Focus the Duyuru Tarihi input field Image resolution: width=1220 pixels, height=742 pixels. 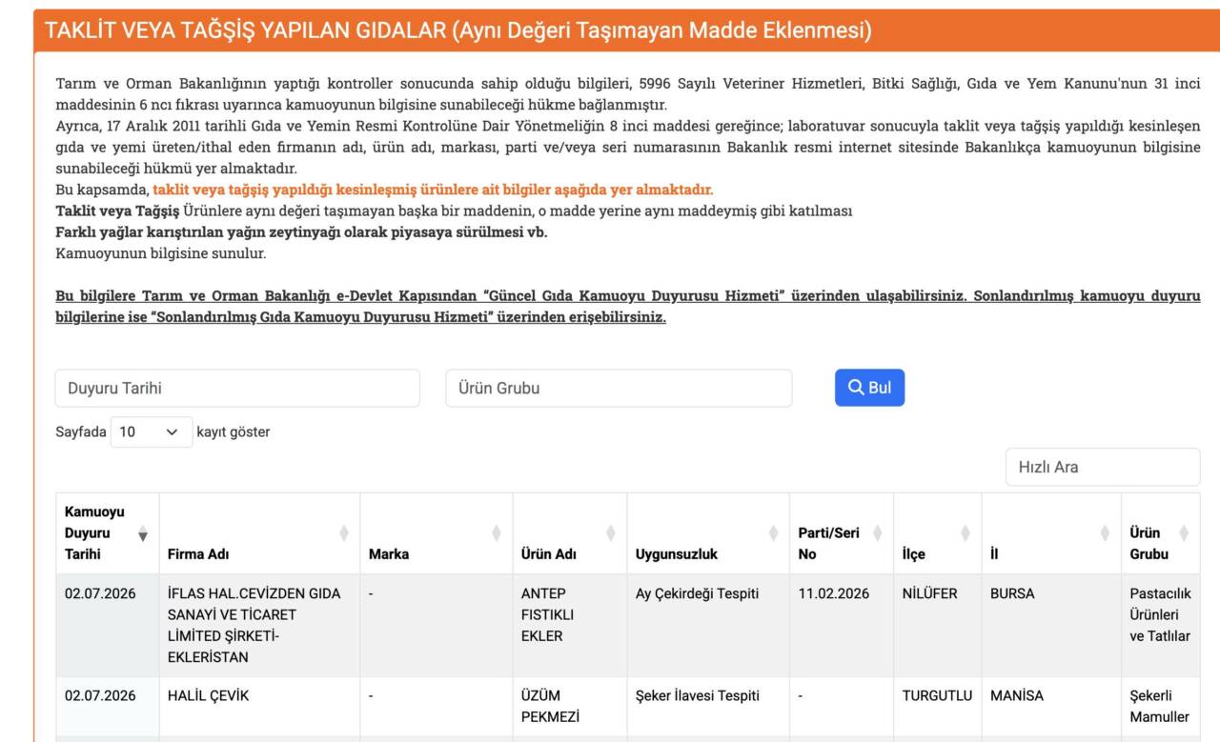[x=237, y=389]
